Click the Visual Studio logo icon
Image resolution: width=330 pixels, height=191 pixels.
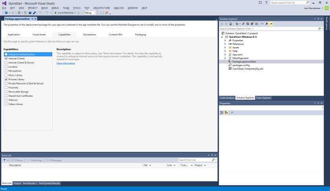tap(4, 4)
